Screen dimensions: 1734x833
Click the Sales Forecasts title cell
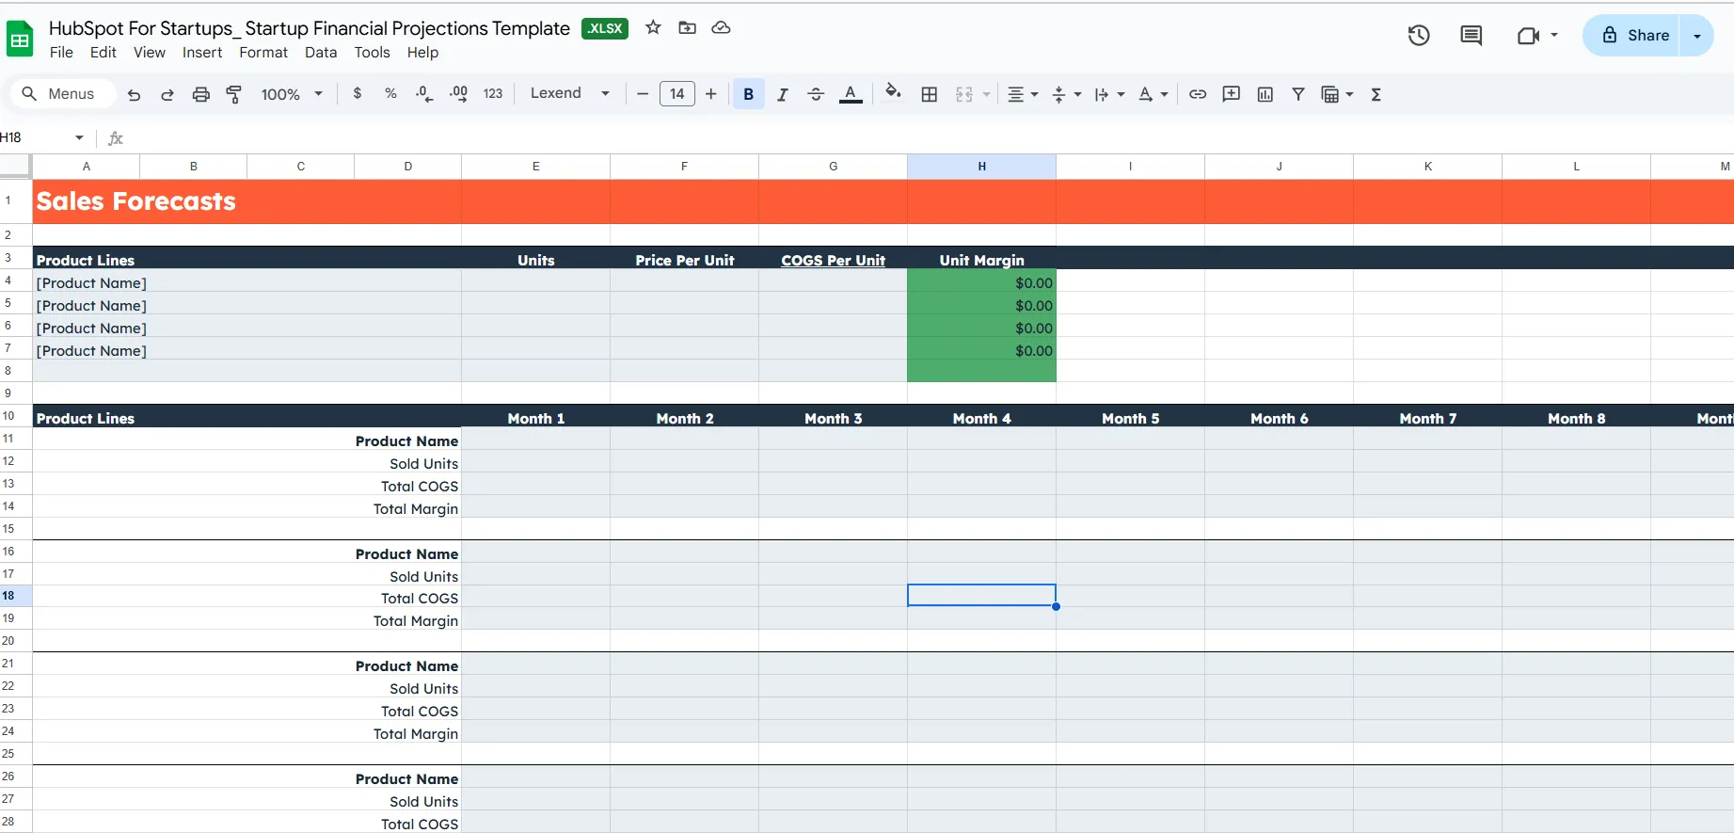tap(247, 201)
